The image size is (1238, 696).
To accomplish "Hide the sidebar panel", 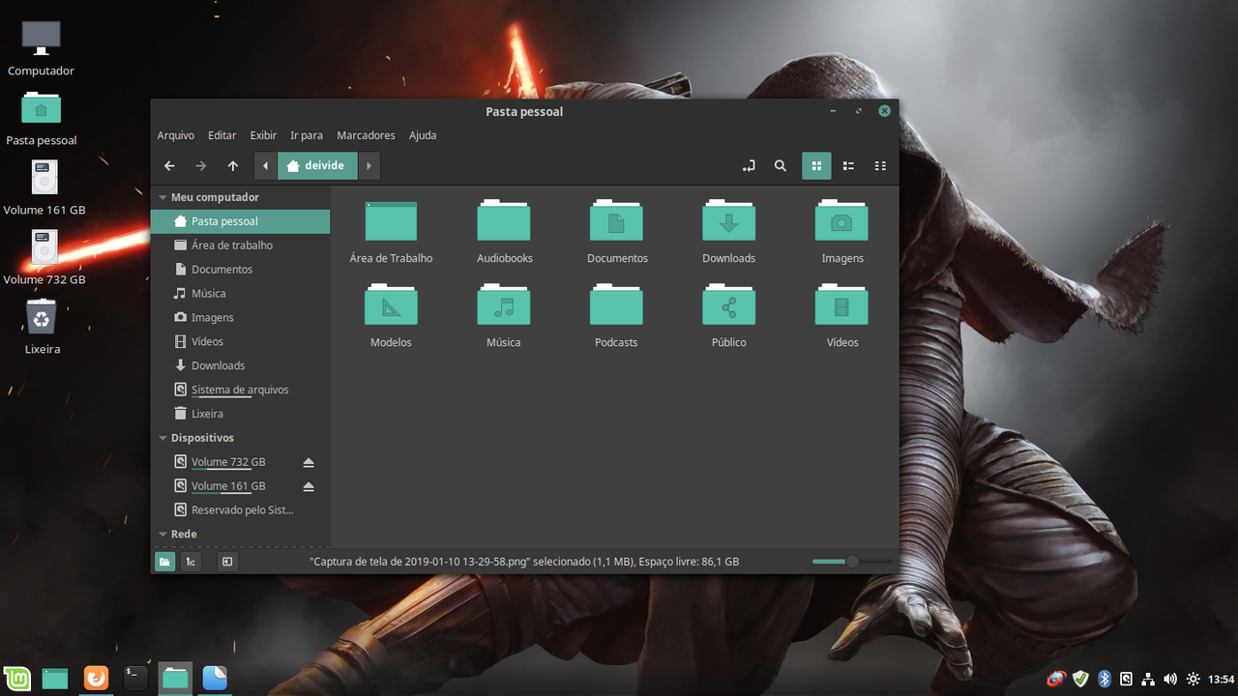I will click(x=226, y=562).
